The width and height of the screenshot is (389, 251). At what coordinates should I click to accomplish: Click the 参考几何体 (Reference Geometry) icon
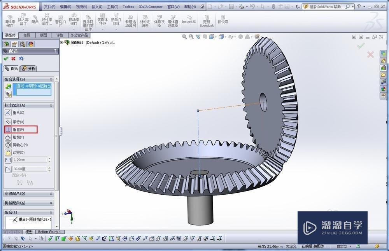click(x=116, y=19)
